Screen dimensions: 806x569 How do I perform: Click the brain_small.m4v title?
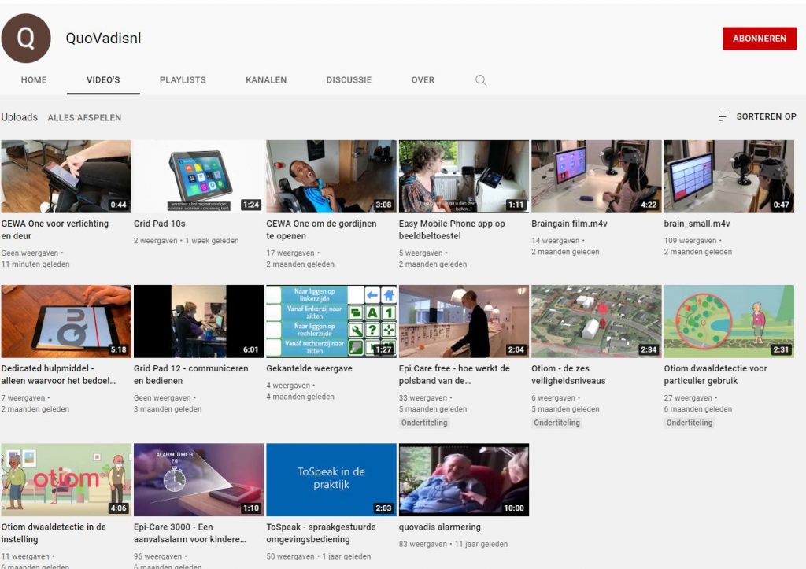click(x=697, y=224)
